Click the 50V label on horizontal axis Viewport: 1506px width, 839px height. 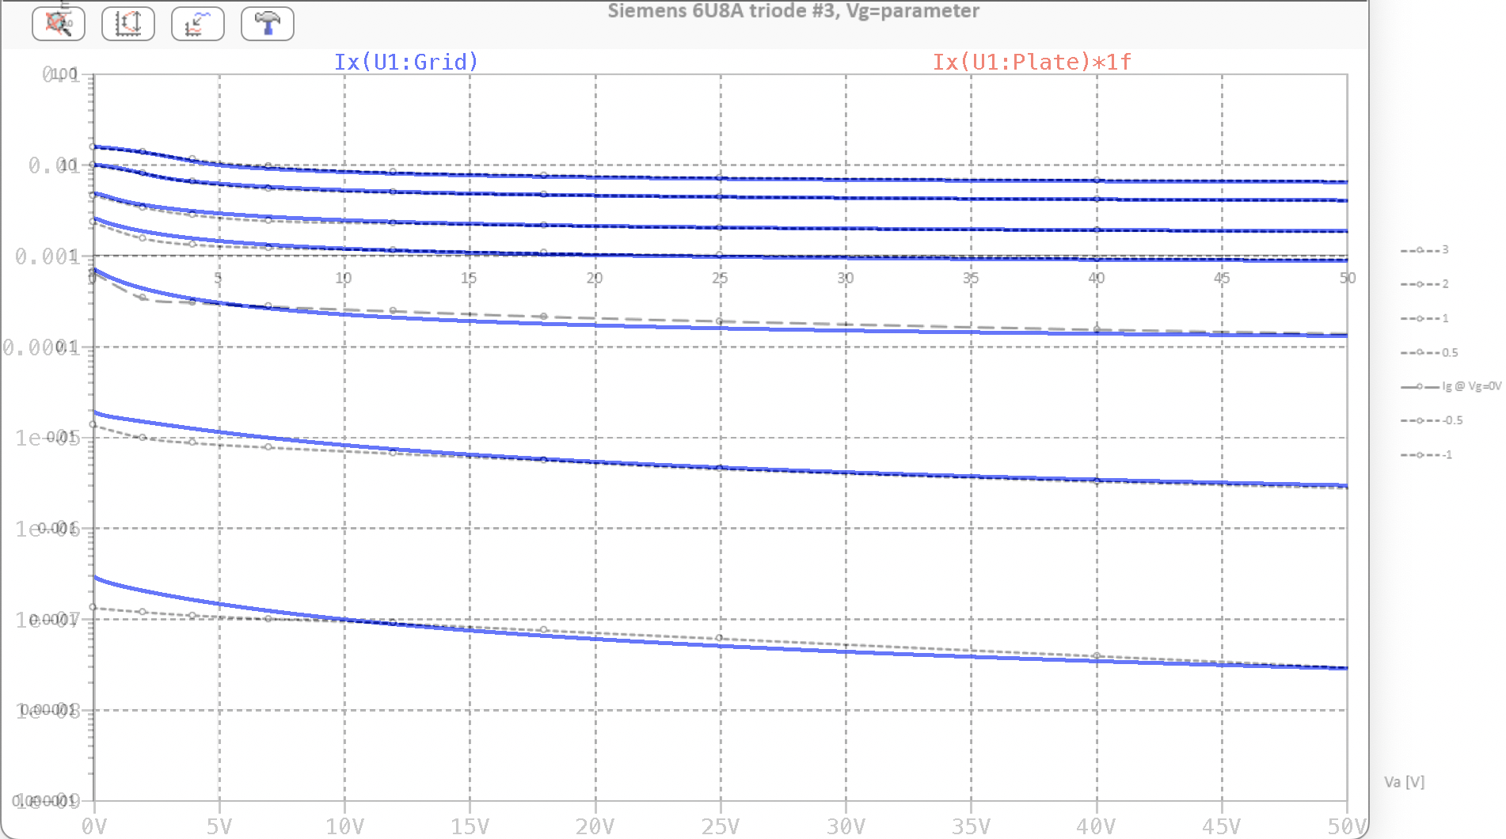pyautogui.click(x=1346, y=826)
